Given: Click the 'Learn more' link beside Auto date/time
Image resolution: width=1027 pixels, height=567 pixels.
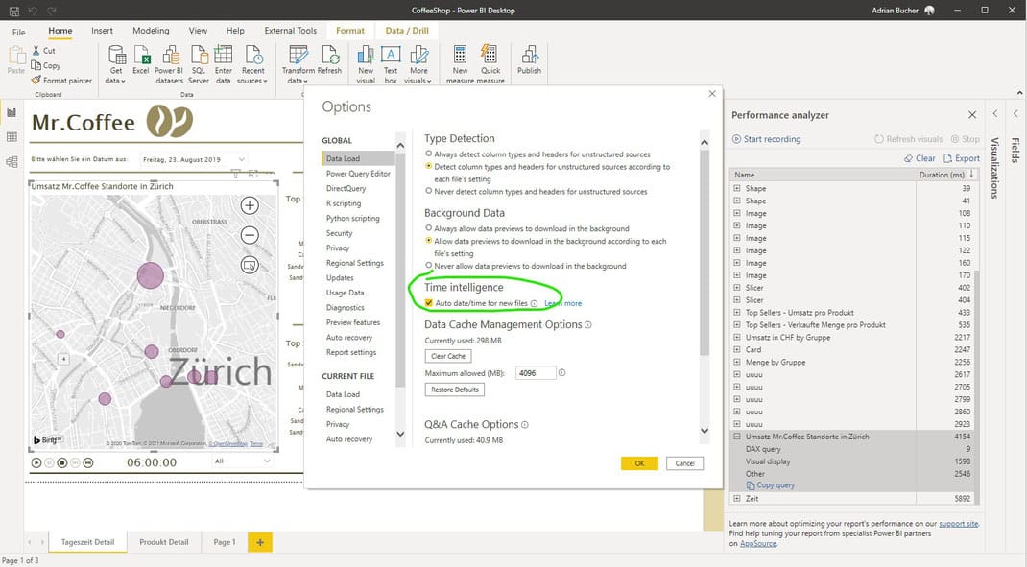Looking at the screenshot, I should pyautogui.click(x=563, y=302).
